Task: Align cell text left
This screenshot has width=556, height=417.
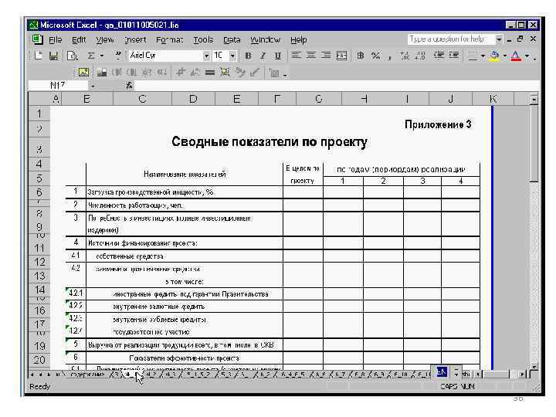Action: (x=296, y=56)
